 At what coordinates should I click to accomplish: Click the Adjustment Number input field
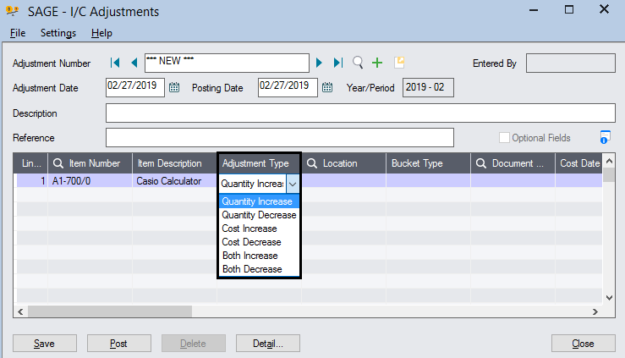coord(227,63)
